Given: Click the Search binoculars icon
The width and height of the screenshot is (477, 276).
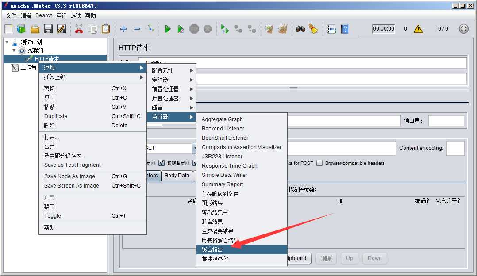Looking at the screenshot, I should click(300, 29).
